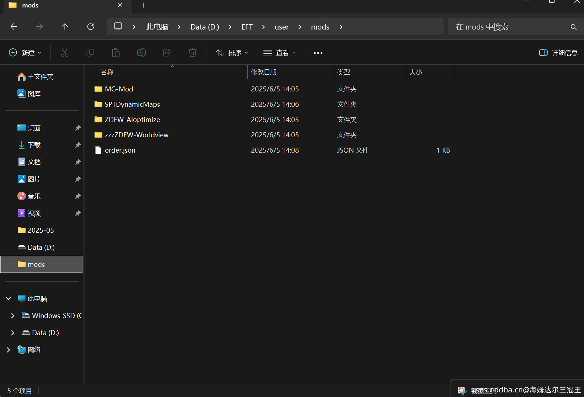Click the Cut scissors icon
Screen dimensions: 584x397
[x=65, y=53]
